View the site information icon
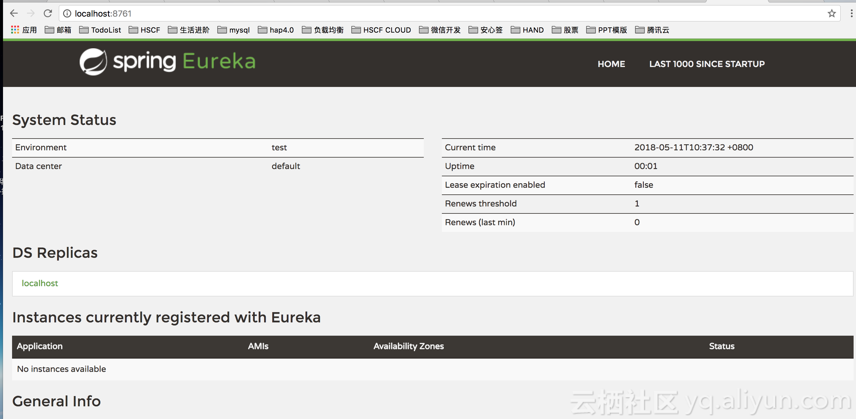Screen dimensions: 856x419 point(67,13)
